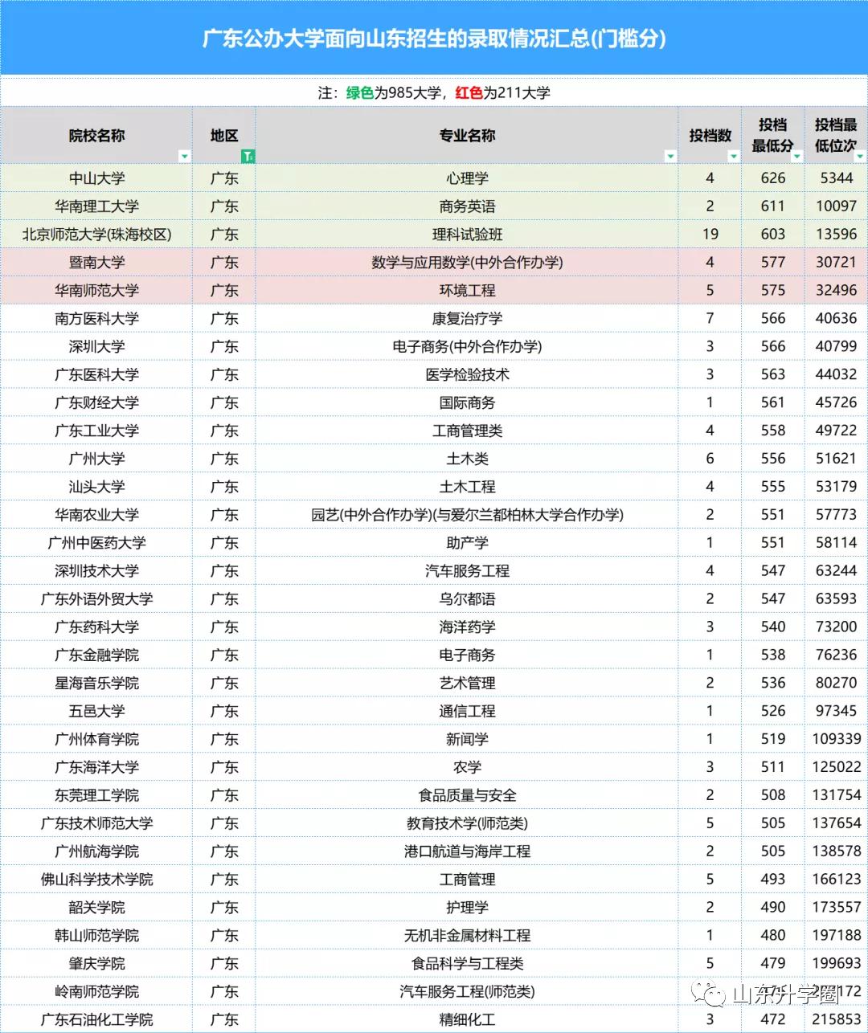Open the filter dropdown on 投档最低位次 column
Image resolution: width=868 pixels, height=1033 pixels.
[x=858, y=157]
